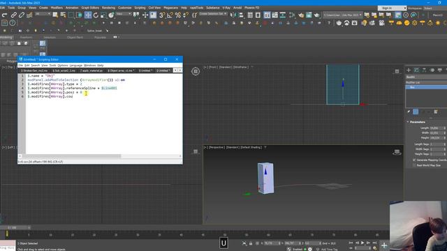Activate the Select and Rotate tool
This screenshot has height=251, width=447.
tap(96, 15)
